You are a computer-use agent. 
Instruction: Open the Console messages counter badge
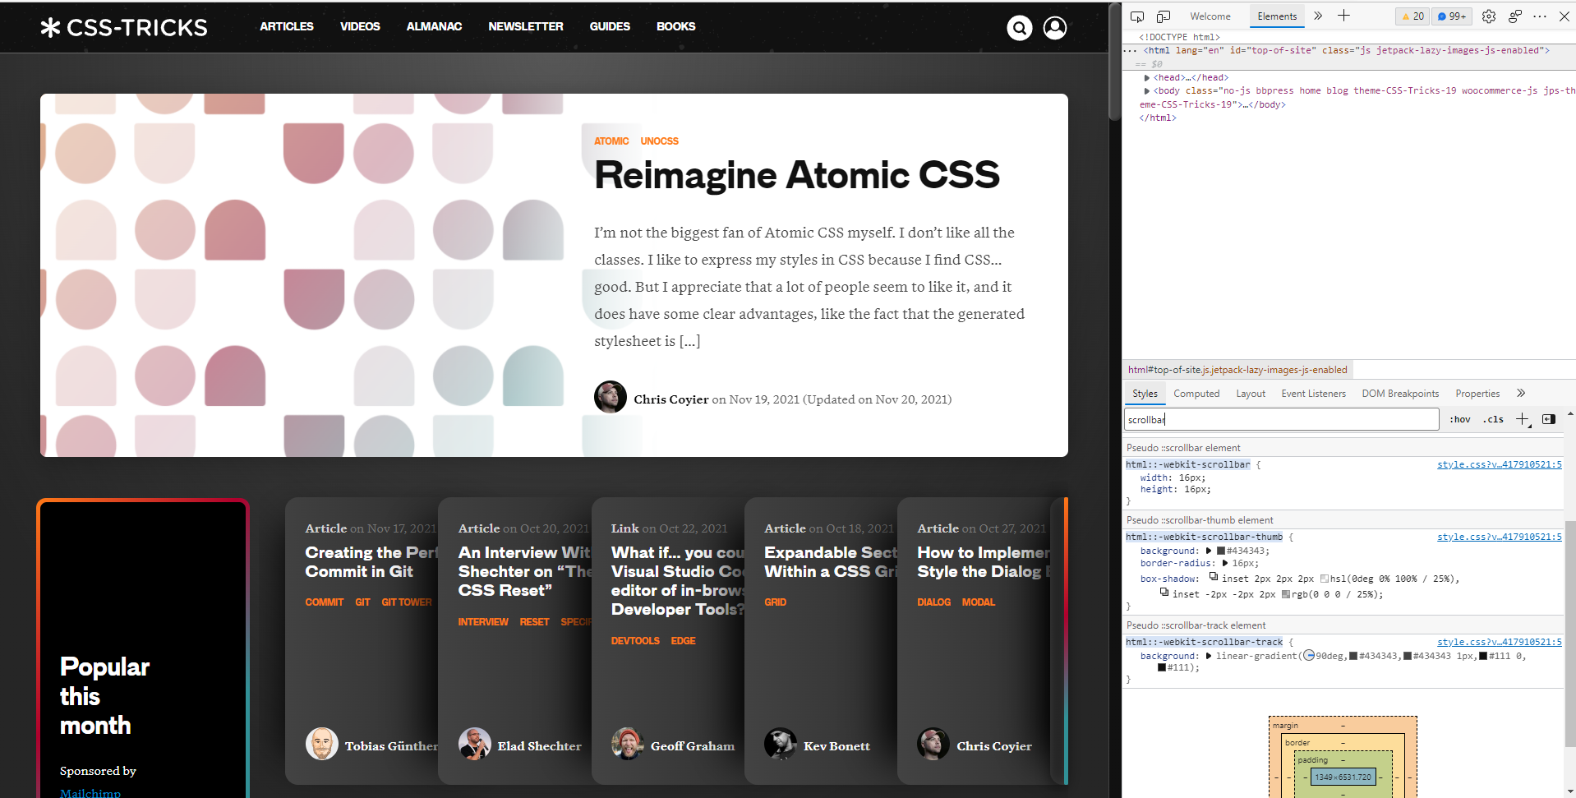coord(1450,16)
